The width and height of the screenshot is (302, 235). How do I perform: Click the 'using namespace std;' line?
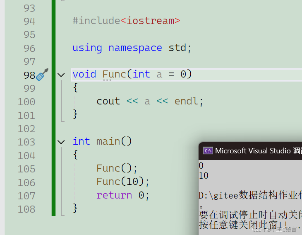132,48
